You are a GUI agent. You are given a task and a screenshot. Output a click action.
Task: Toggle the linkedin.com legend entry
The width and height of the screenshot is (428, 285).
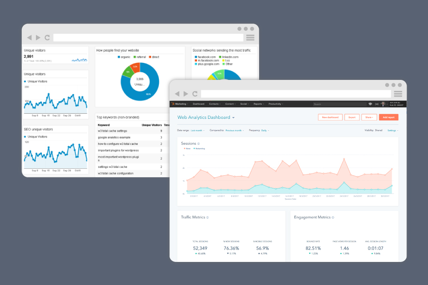pos(229,57)
